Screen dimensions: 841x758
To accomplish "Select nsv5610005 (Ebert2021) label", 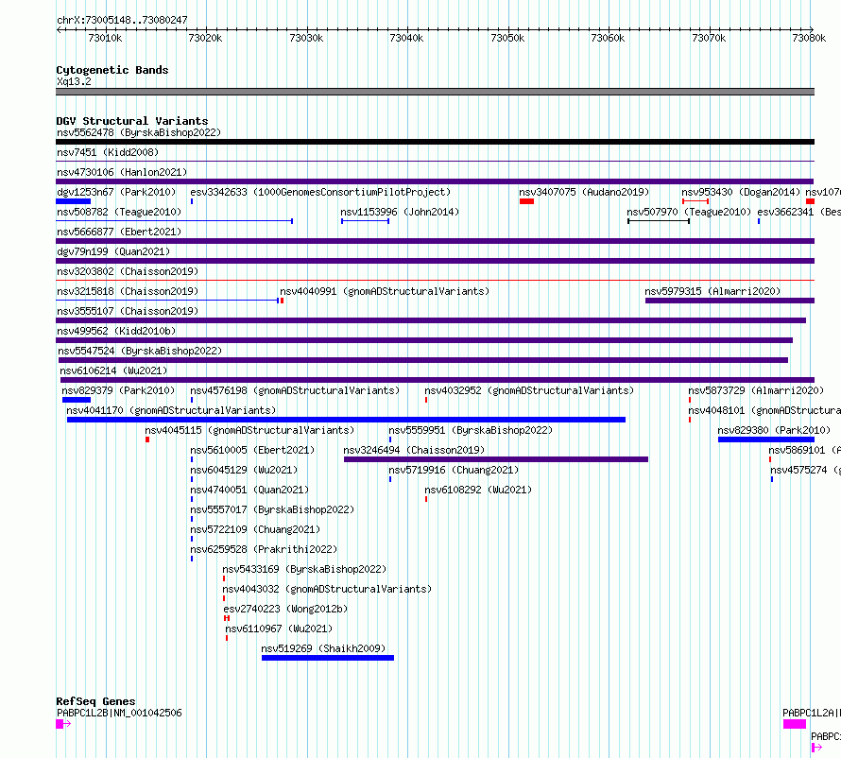I will [252, 450].
